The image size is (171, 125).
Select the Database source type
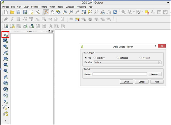pos(122,58)
